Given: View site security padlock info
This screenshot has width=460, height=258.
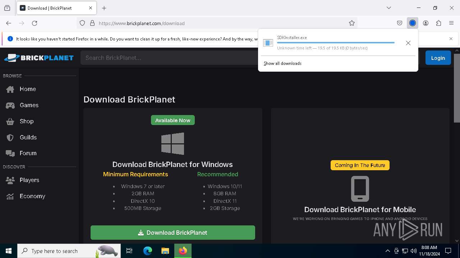Looking at the screenshot, I should 92,23.
